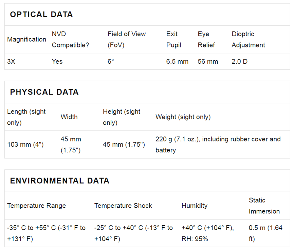
Task: Click the 2.0 D dioptric value
Action: pos(239,62)
